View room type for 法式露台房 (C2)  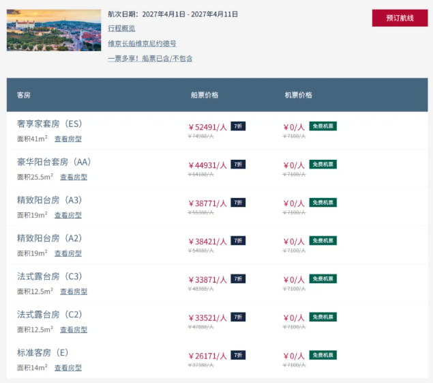coord(74,330)
